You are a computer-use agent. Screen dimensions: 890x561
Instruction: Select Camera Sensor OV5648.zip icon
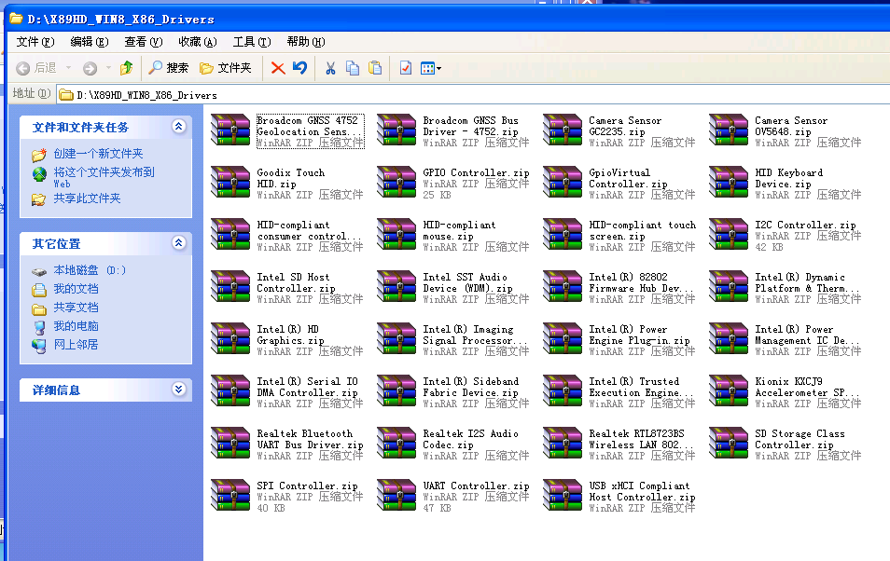pos(729,130)
